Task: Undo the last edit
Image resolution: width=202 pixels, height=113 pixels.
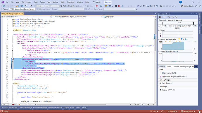Action: coord(26,6)
